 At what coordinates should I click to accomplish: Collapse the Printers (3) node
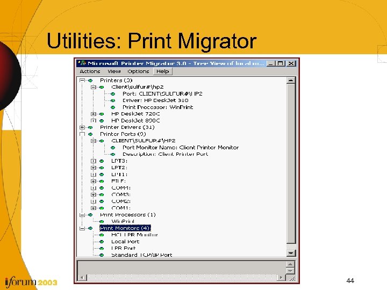coord(82,81)
